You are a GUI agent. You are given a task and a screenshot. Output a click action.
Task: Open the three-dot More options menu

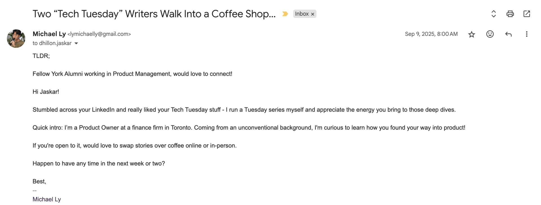point(526,34)
